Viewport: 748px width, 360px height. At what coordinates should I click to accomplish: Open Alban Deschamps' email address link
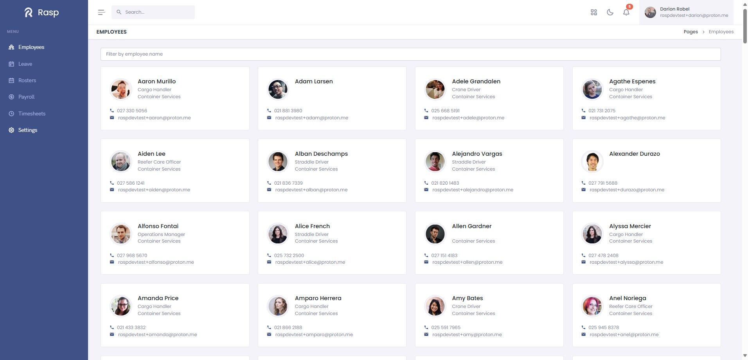pos(311,190)
